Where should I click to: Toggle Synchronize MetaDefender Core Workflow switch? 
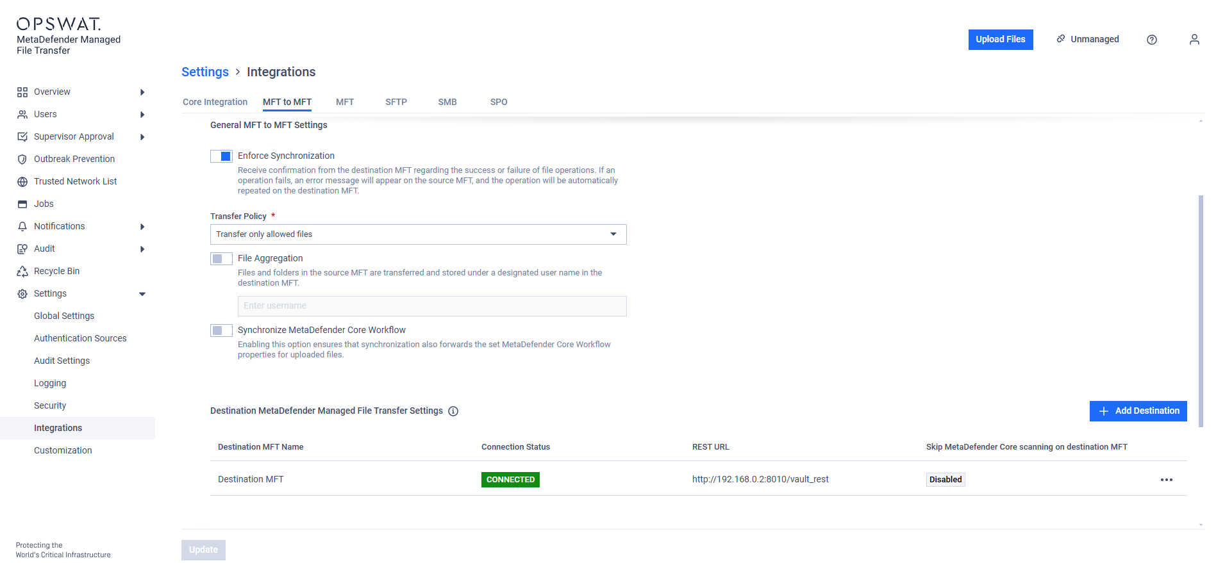click(221, 330)
